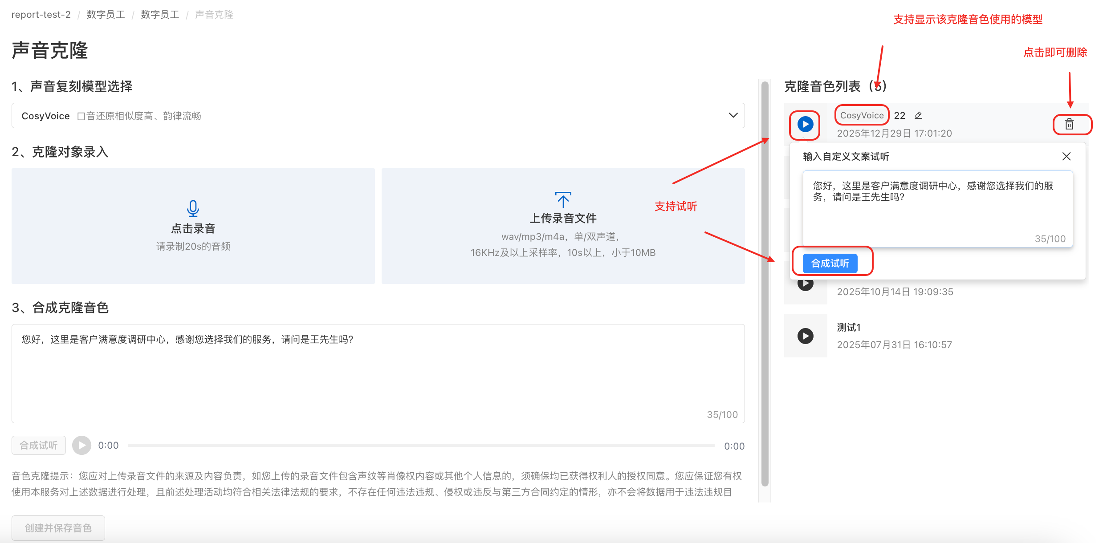Click the vertical scrollbar of main panel
The height and width of the screenshot is (543, 1107).
point(765,285)
